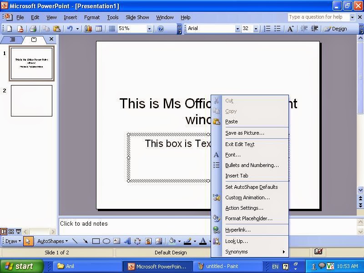The width and height of the screenshot is (364, 273).
Task: Toggle the Show/Hide Grid icon
Action: [112, 29]
